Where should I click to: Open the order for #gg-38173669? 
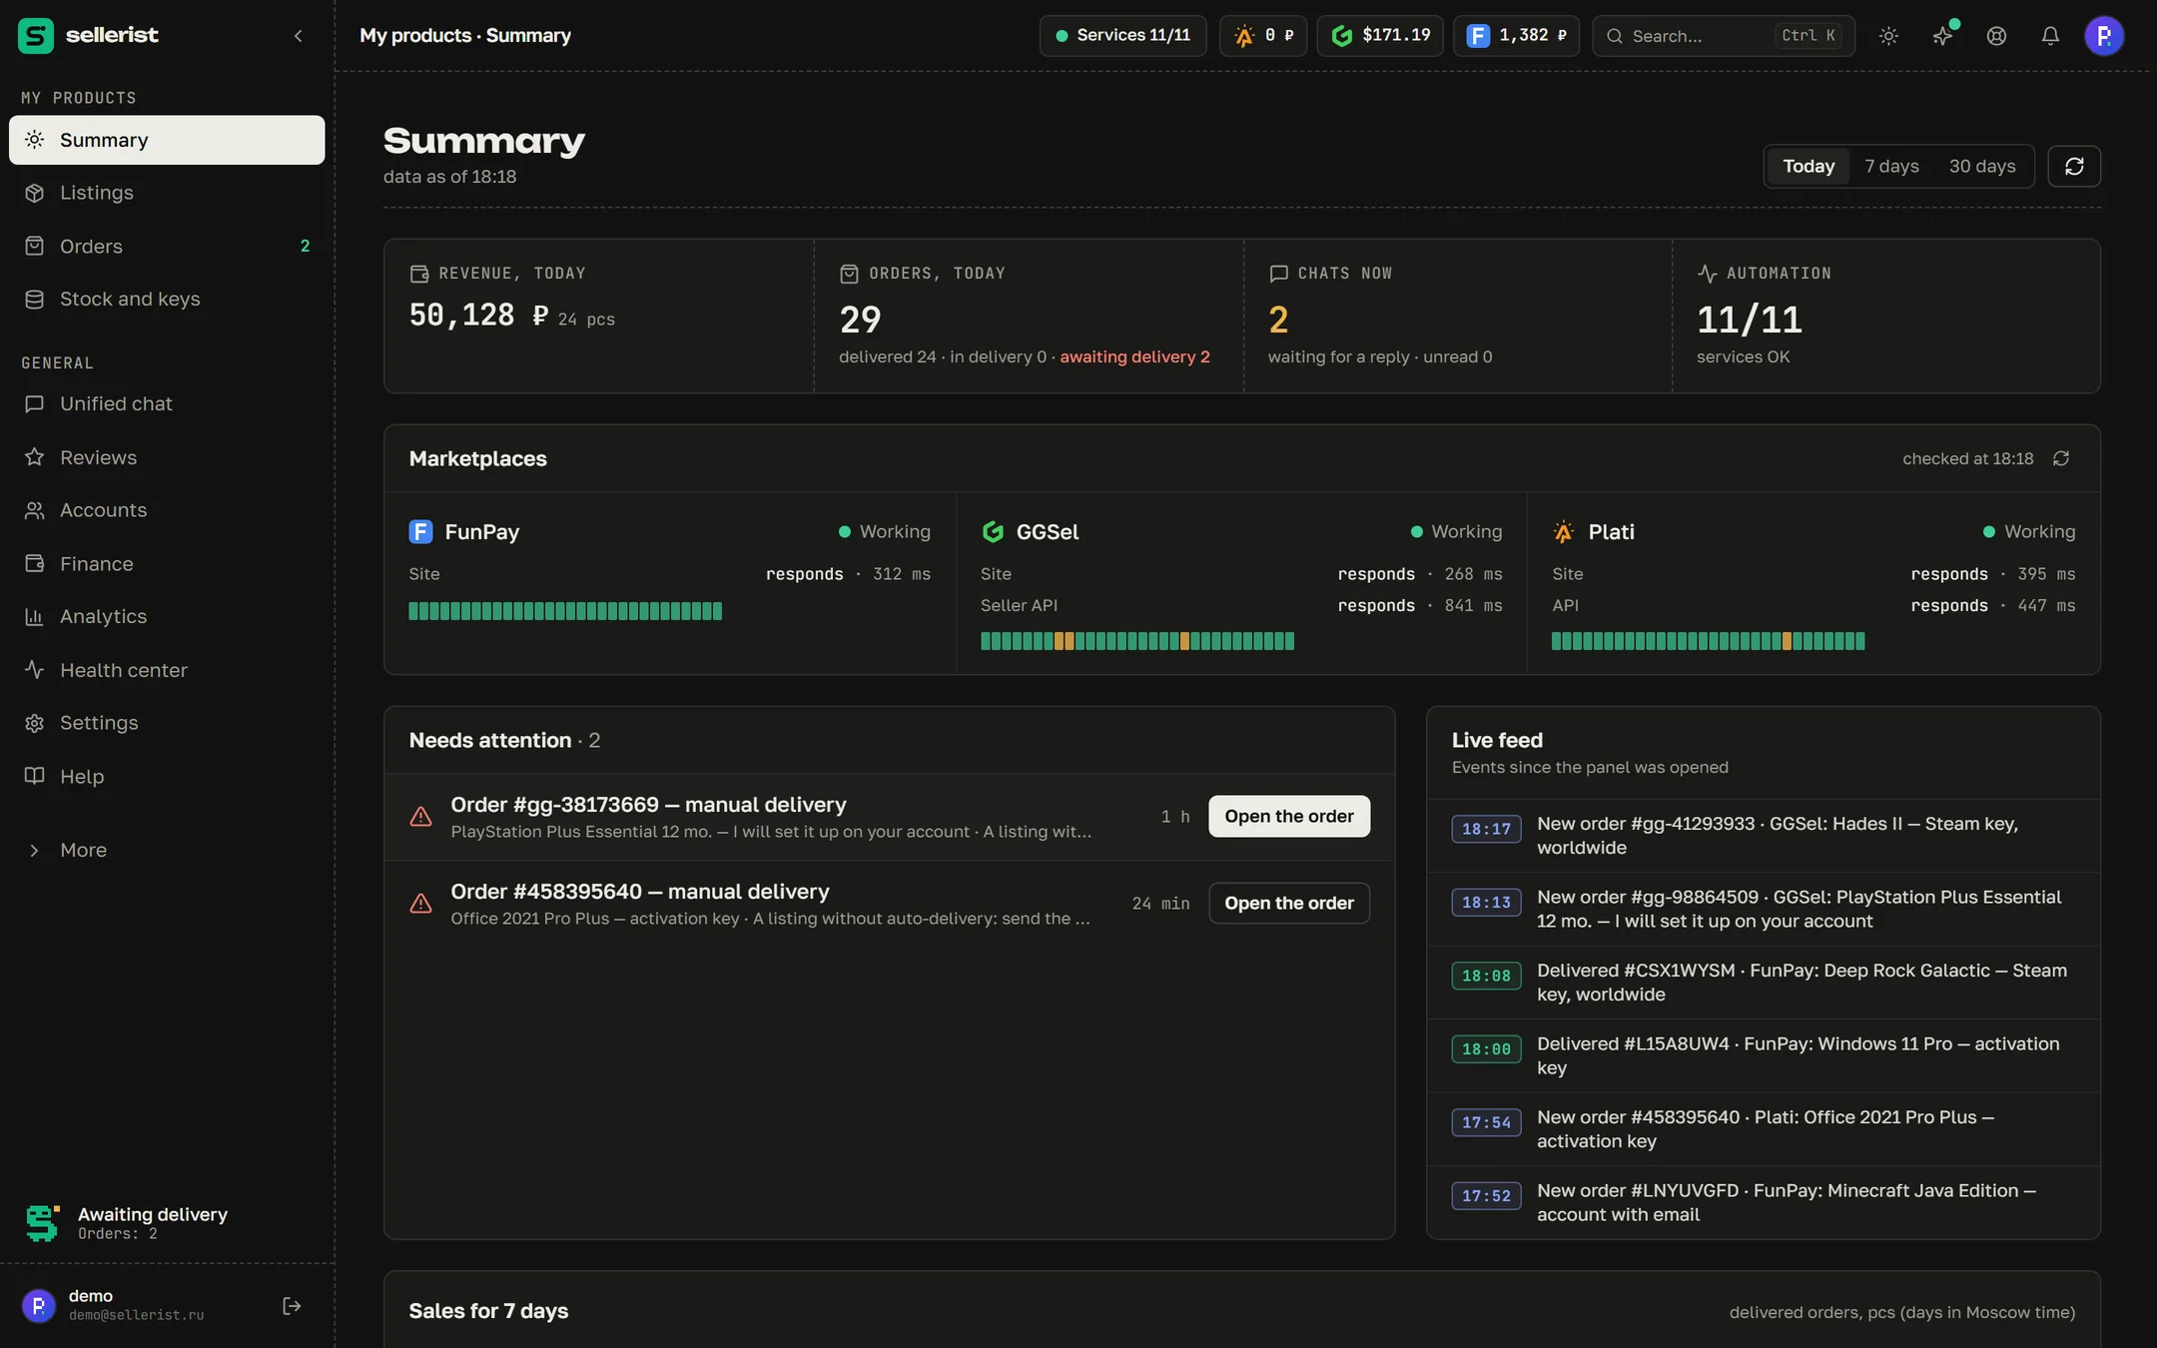click(1289, 816)
